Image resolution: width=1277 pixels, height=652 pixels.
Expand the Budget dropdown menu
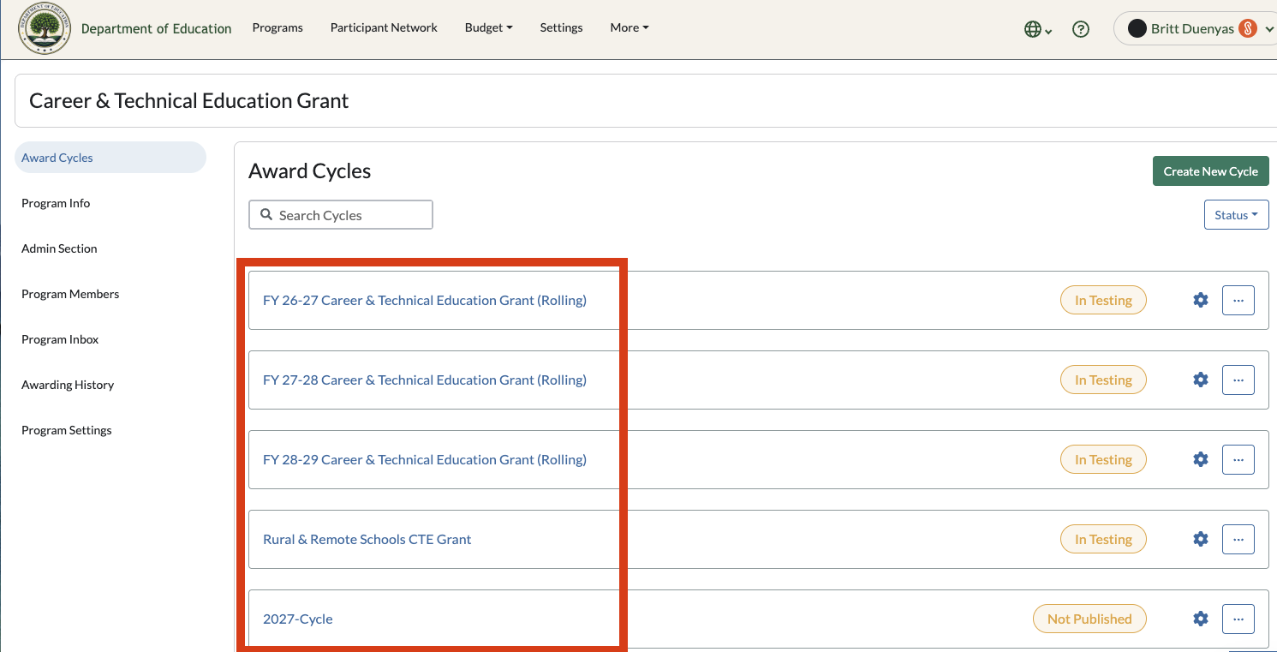pos(488,27)
